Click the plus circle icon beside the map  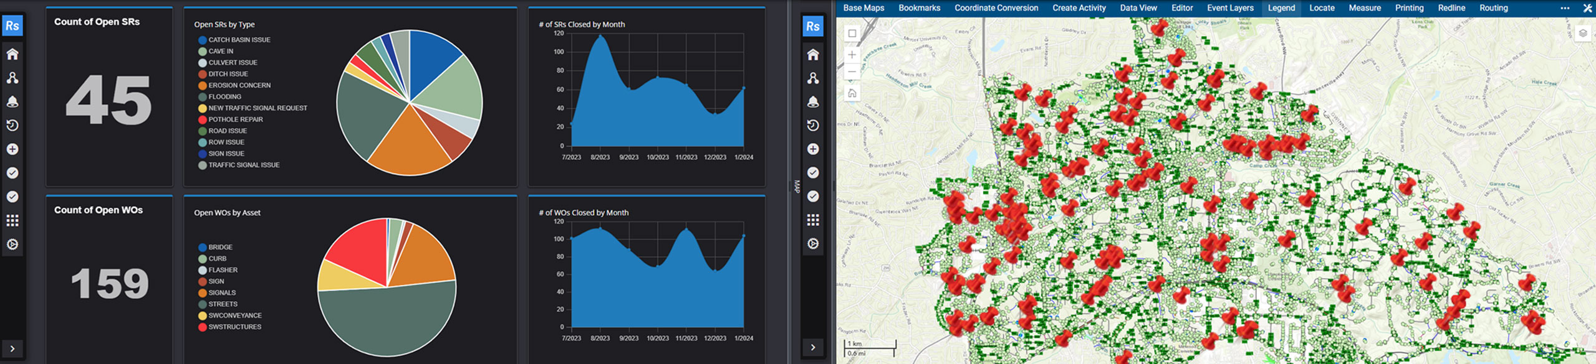click(813, 149)
